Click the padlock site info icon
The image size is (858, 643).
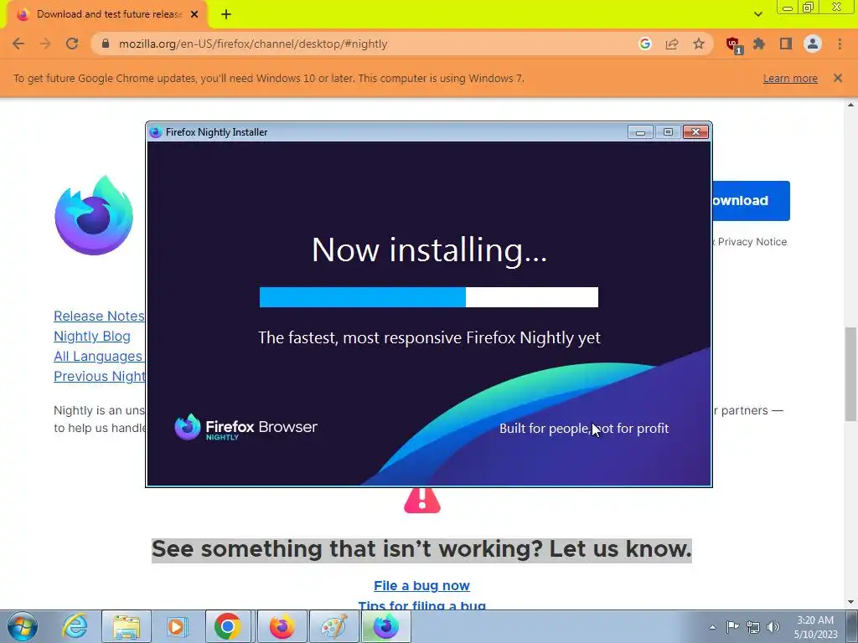[106, 44]
